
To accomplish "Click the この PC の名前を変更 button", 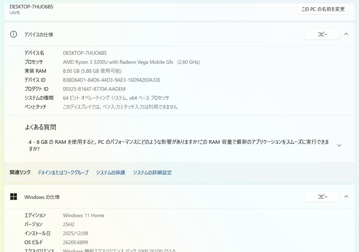I will point(323,9).
